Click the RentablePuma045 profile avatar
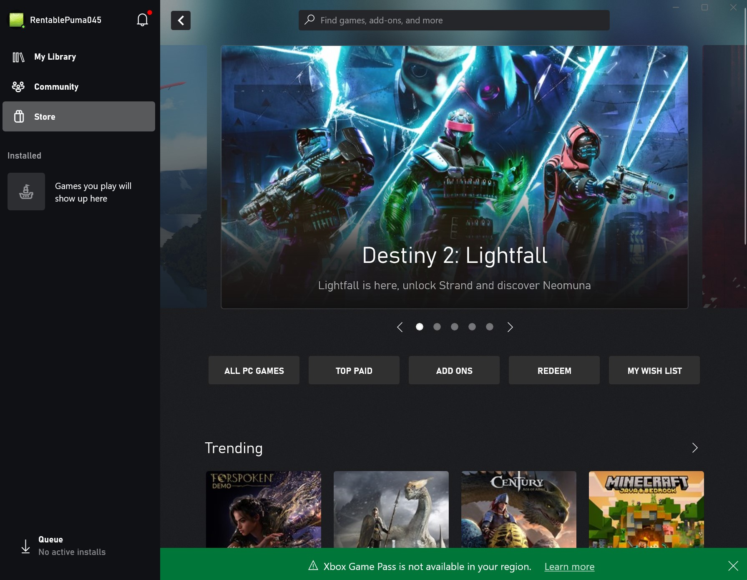 point(17,20)
